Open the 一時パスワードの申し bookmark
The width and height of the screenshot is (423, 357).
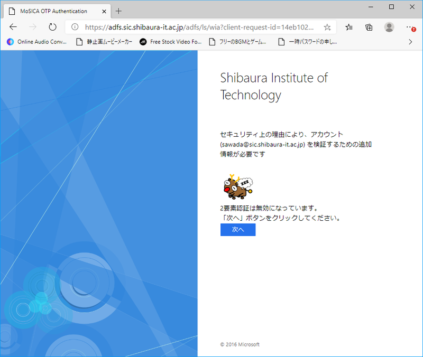[308, 42]
